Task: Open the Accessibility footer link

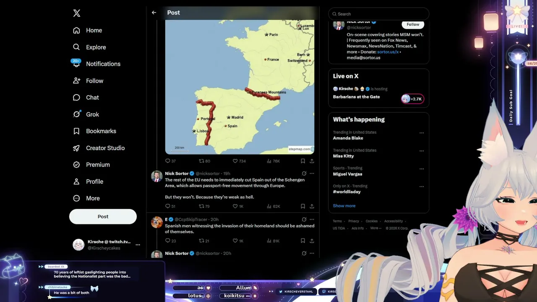Action: [394, 221]
